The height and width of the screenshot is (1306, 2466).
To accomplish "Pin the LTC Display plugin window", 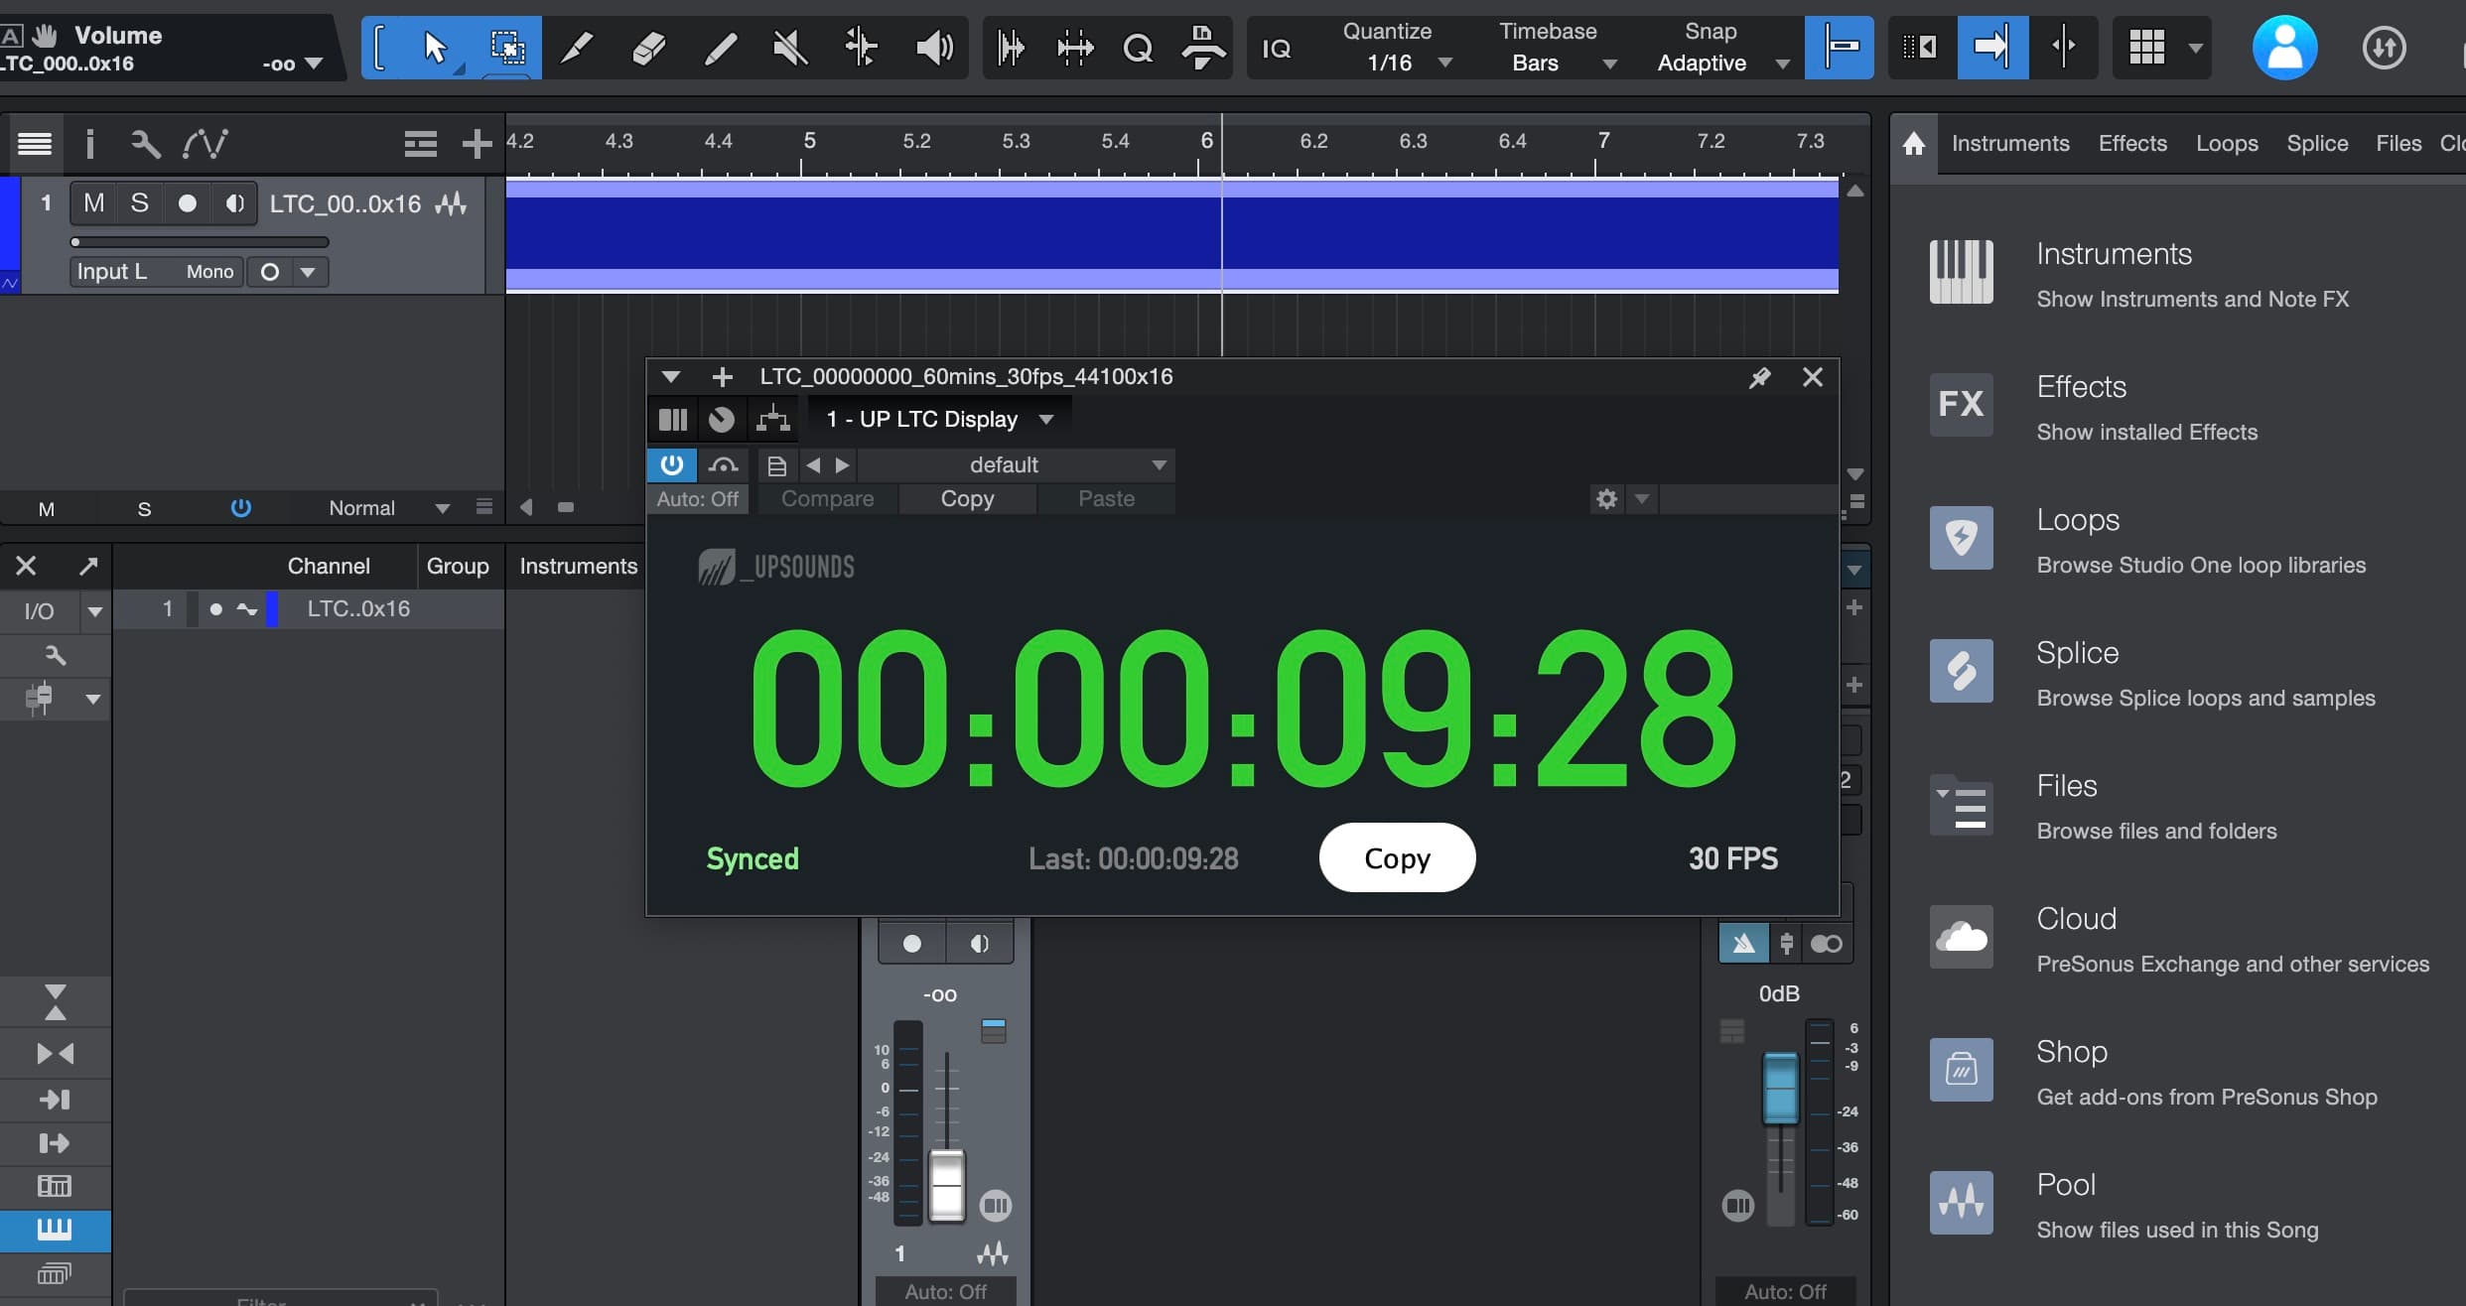I will (1759, 377).
